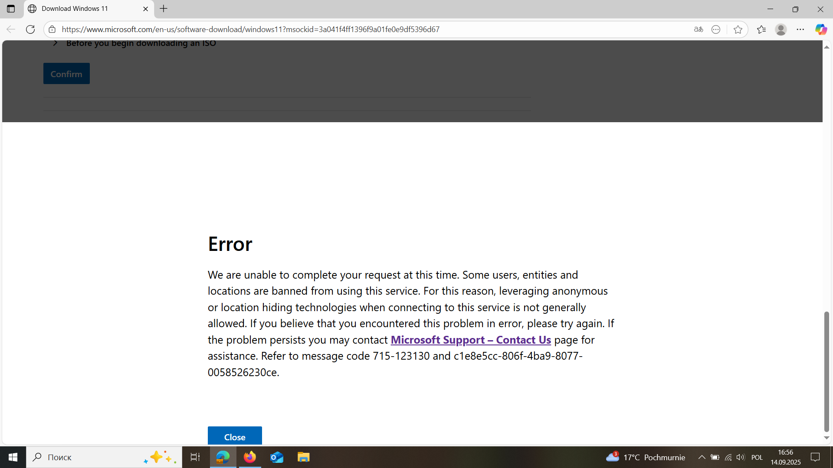Expand Before you begin downloading an ISO

134,43
